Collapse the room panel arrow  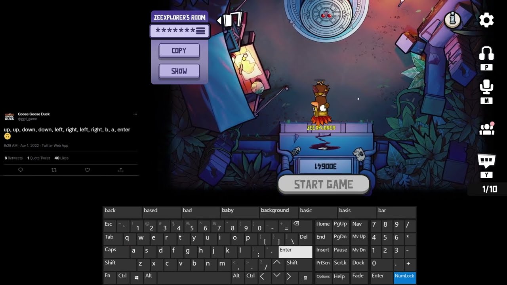pyautogui.click(x=220, y=20)
